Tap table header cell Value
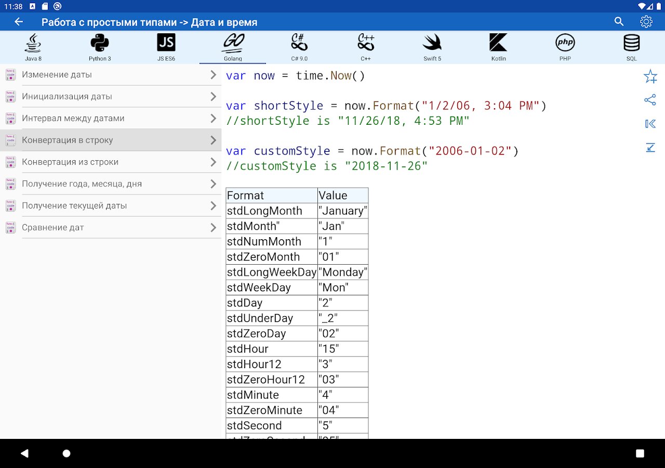 pos(343,196)
